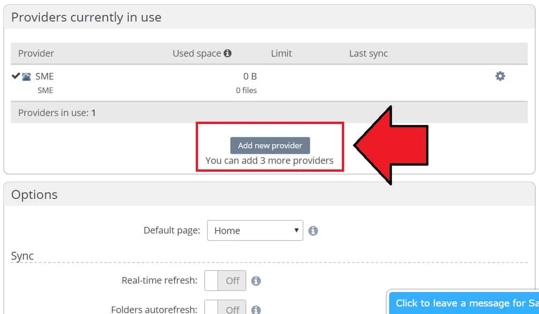The width and height of the screenshot is (539, 314).
Task: Open the Default page dropdown
Action: pyautogui.click(x=255, y=231)
